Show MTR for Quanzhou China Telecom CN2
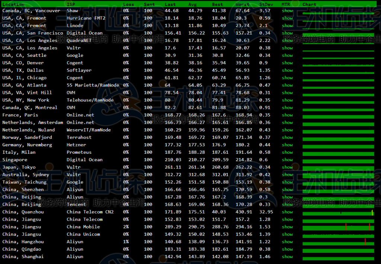381x264 pixels. [x=287, y=212]
